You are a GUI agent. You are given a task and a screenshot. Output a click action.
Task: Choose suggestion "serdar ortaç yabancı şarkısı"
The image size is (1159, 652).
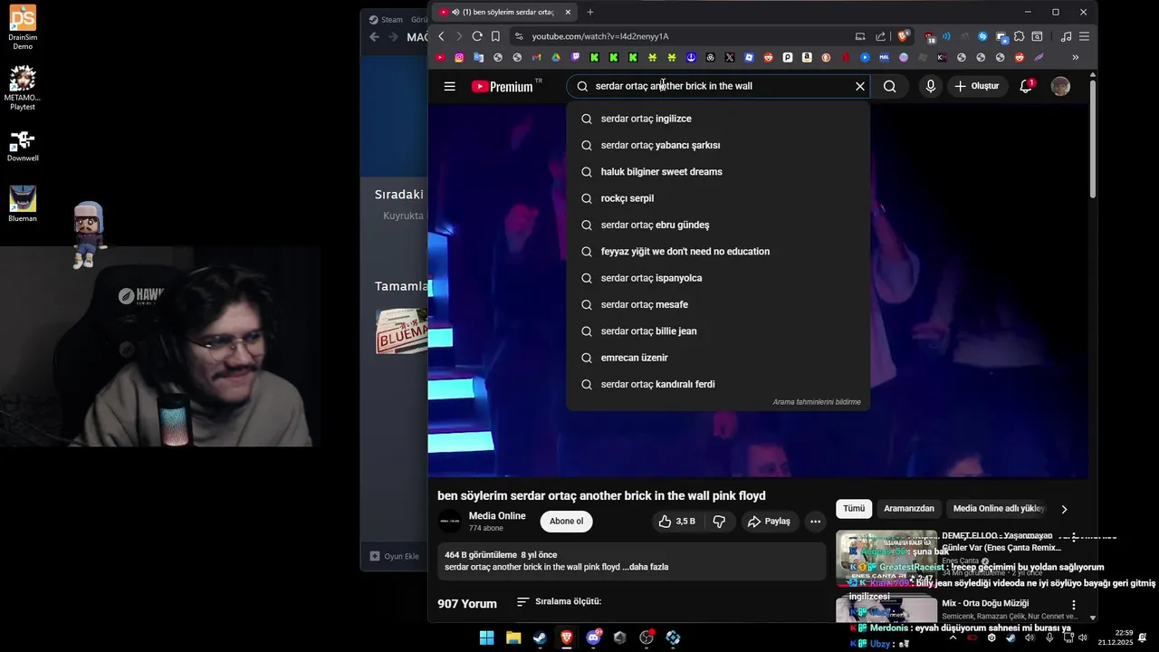coord(718,145)
